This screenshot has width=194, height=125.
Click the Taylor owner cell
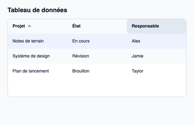tap(156, 71)
